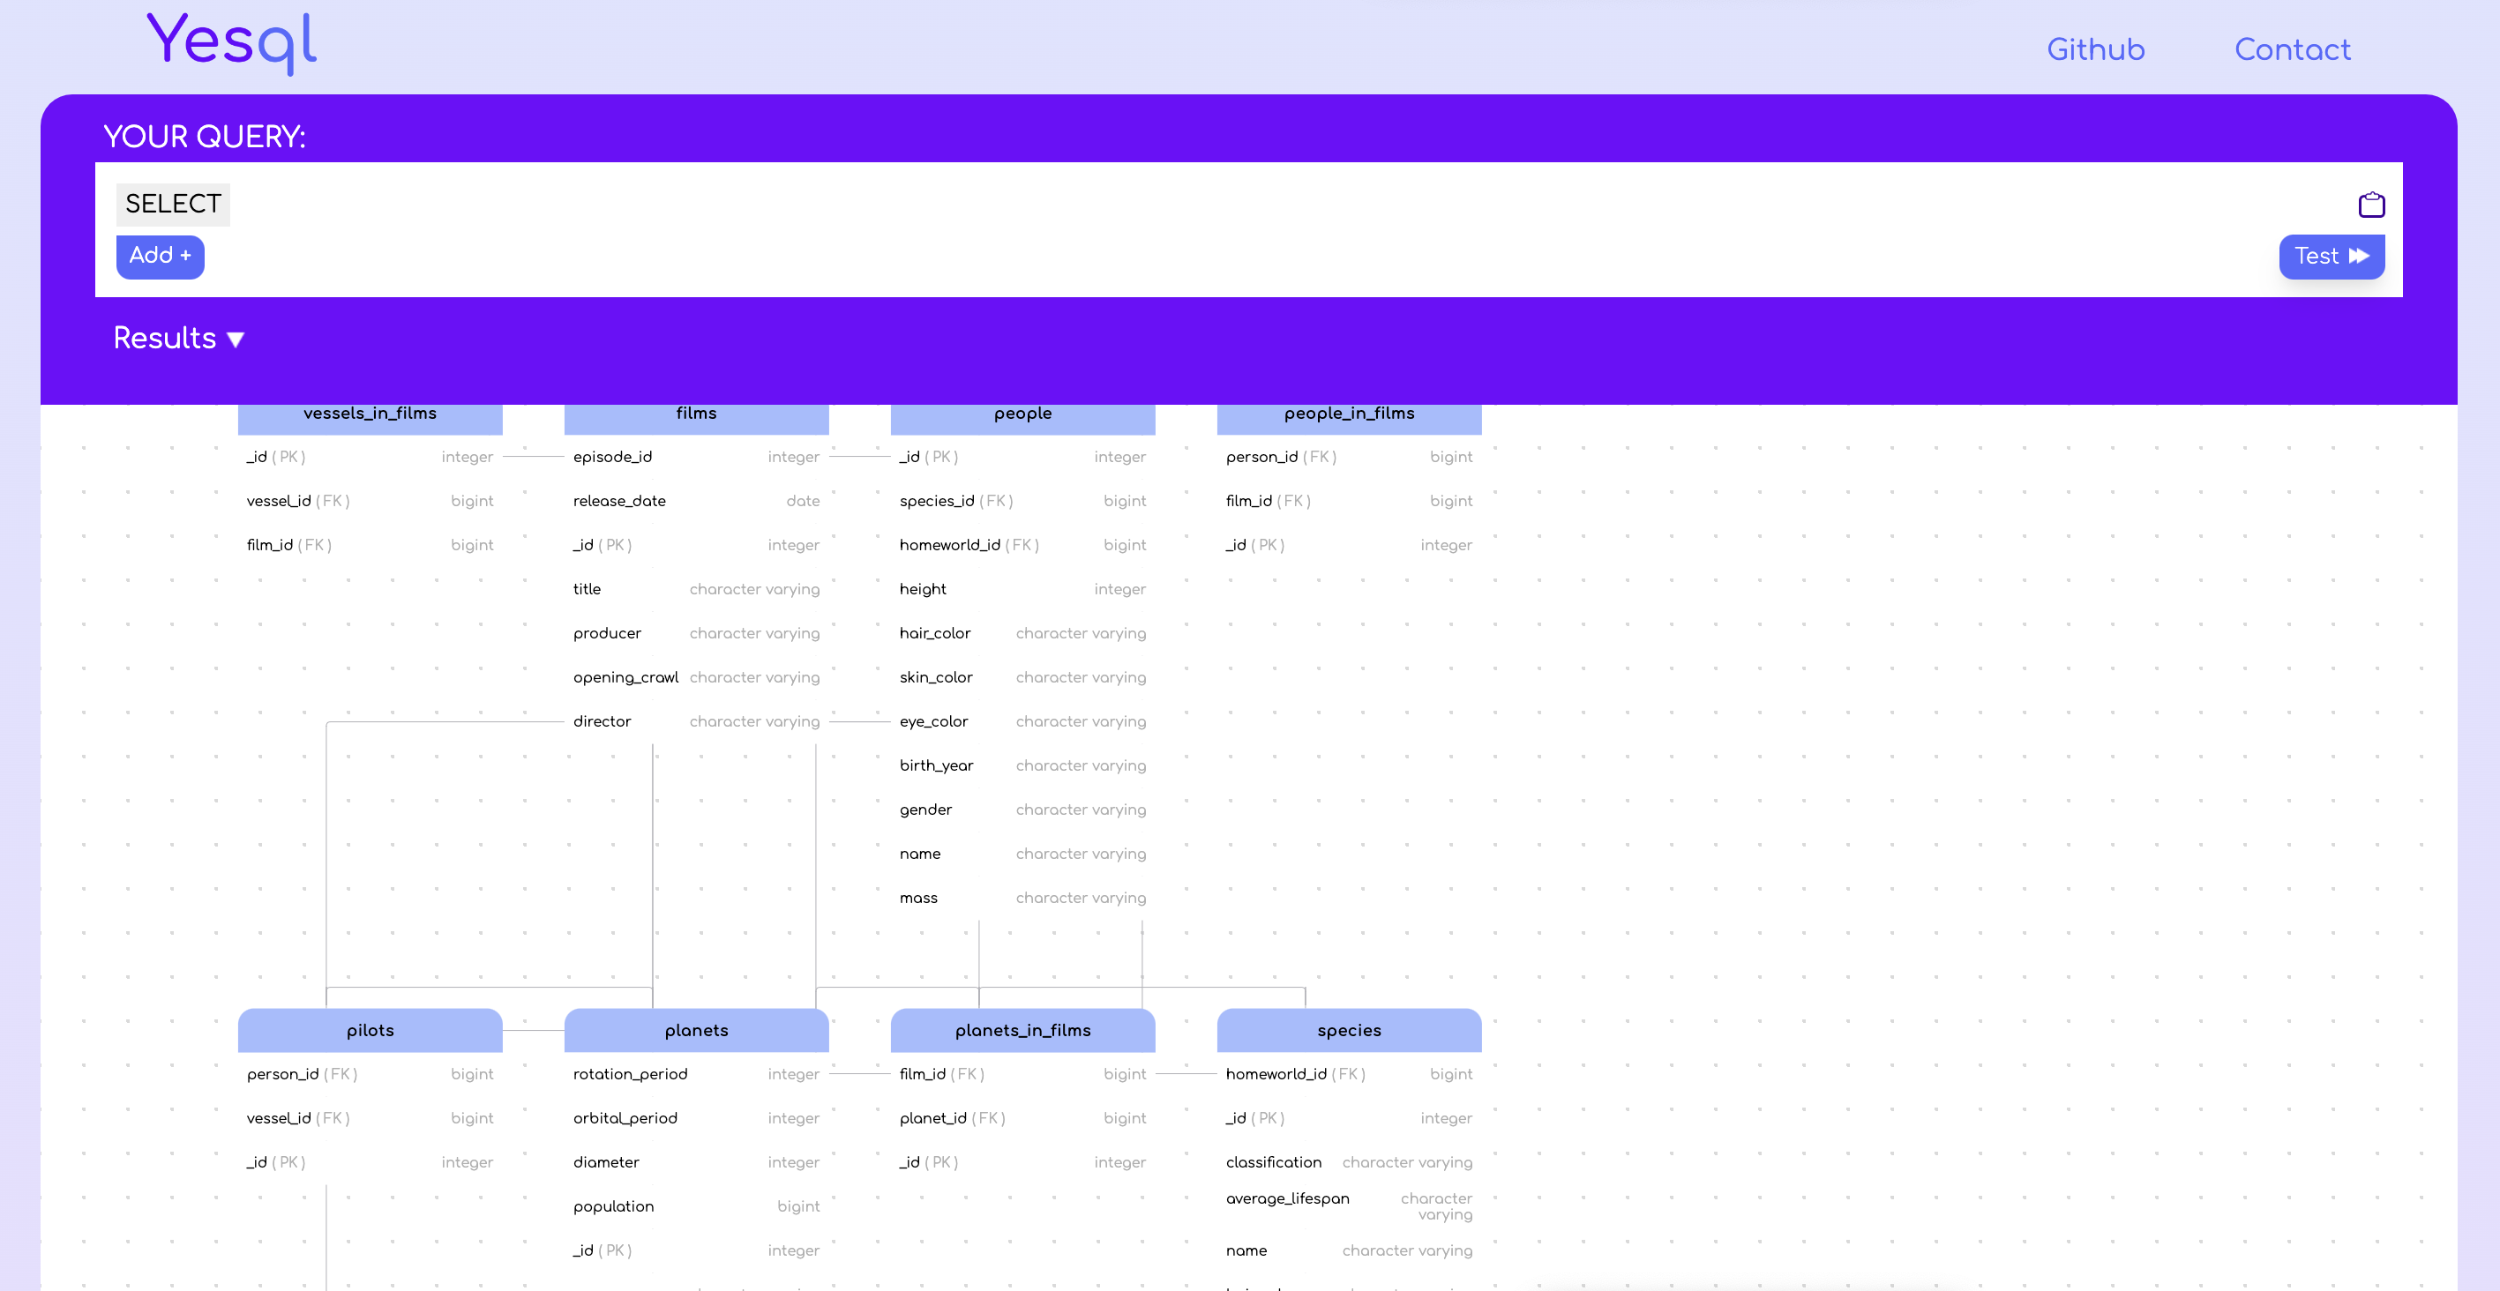This screenshot has width=2500, height=1291.
Task: Toggle the Results section visibility arrow
Action: pos(236,340)
